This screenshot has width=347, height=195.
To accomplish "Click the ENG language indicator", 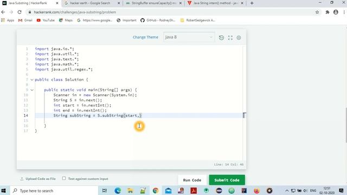I will click(313, 191).
